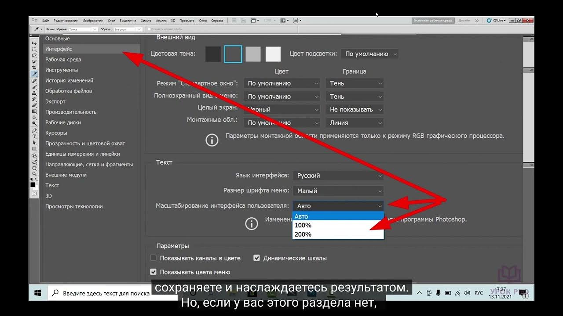
Task: Select the Clone Stamp tool
Action: coord(34,93)
